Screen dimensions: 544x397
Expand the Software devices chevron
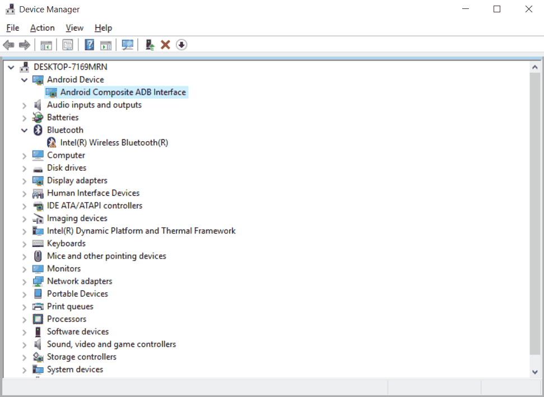tap(24, 332)
